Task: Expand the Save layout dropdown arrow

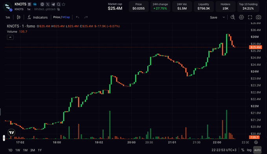Action: 224,17
